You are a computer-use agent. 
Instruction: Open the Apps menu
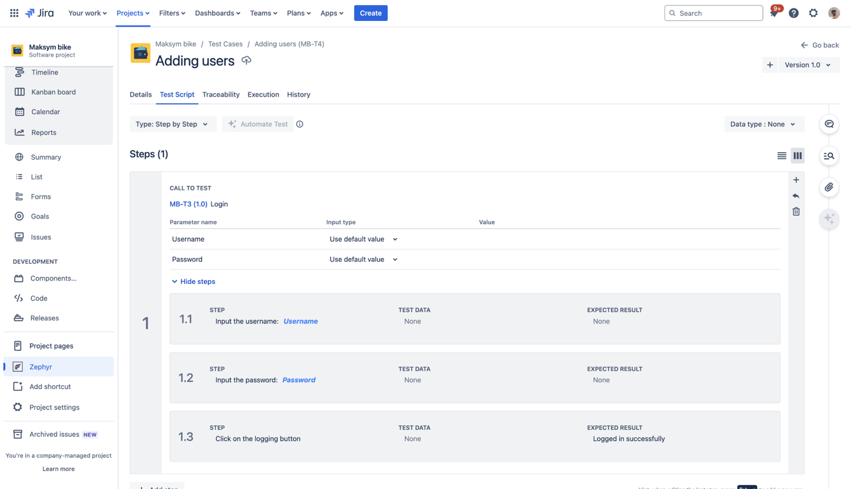pos(332,13)
